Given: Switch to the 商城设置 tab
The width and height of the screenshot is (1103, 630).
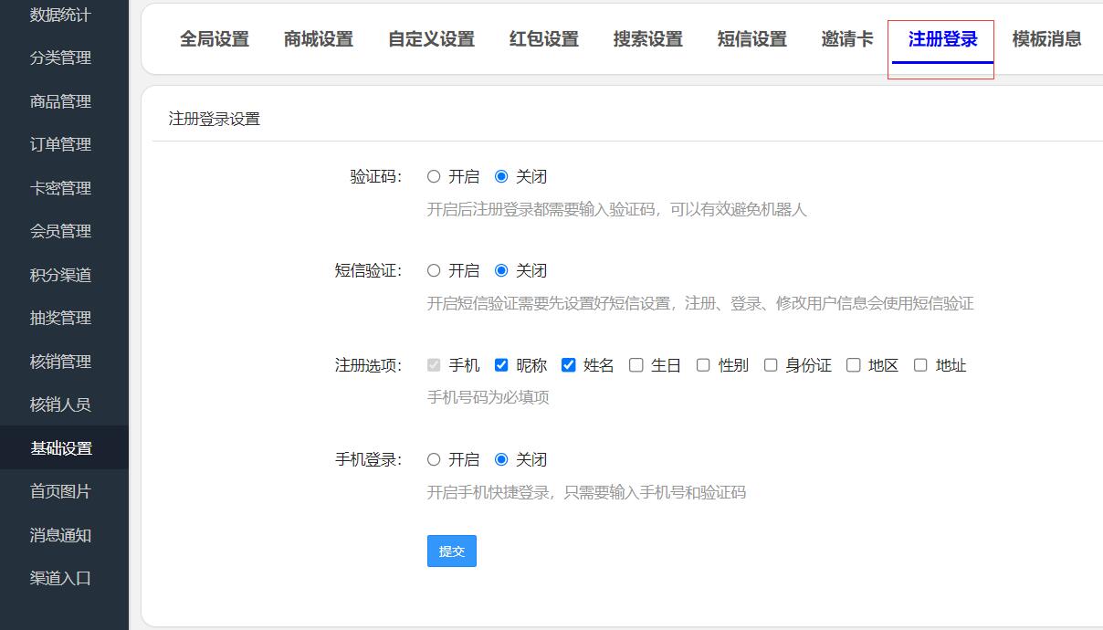Looking at the screenshot, I should click(319, 39).
